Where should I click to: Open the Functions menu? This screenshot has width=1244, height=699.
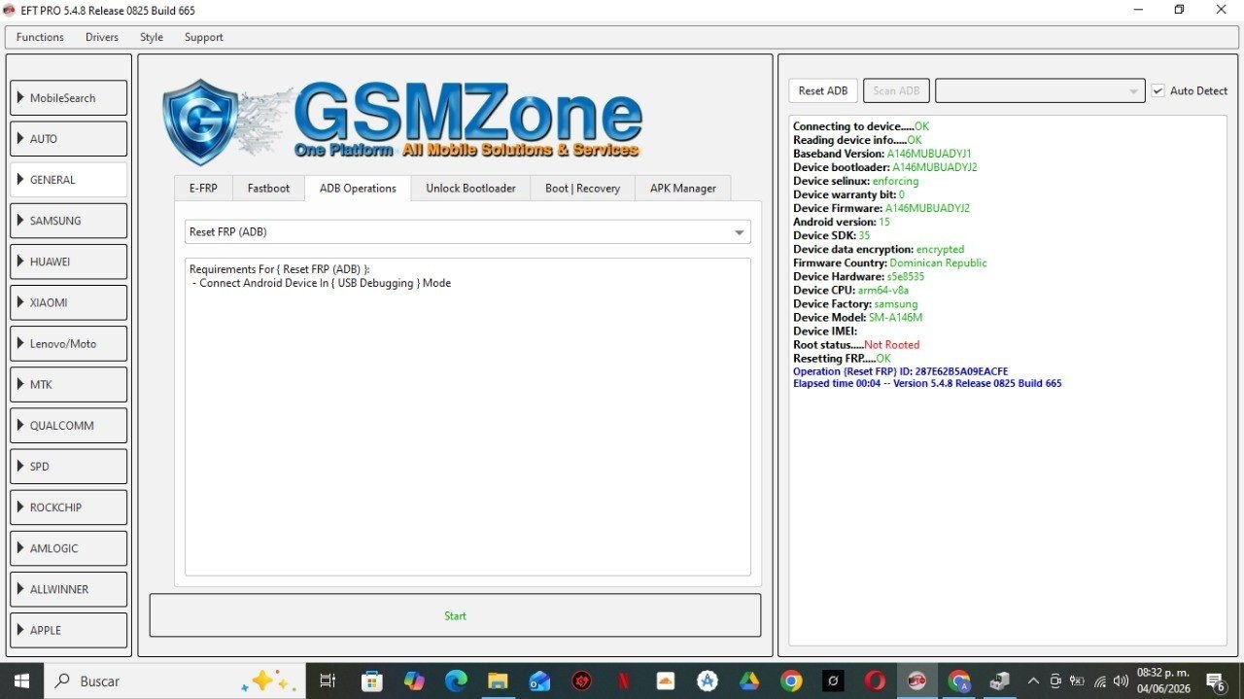[40, 37]
